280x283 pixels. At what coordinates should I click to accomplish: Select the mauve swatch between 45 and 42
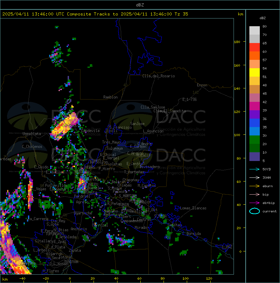[254, 98]
